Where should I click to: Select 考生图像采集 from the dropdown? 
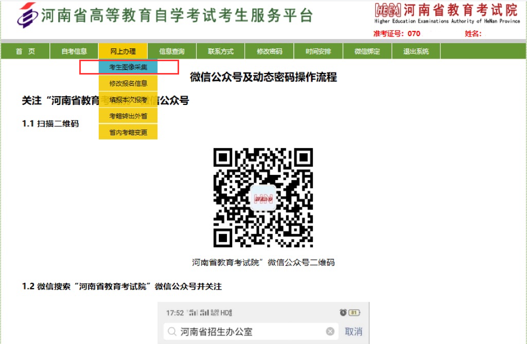pyautogui.click(x=128, y=67)
